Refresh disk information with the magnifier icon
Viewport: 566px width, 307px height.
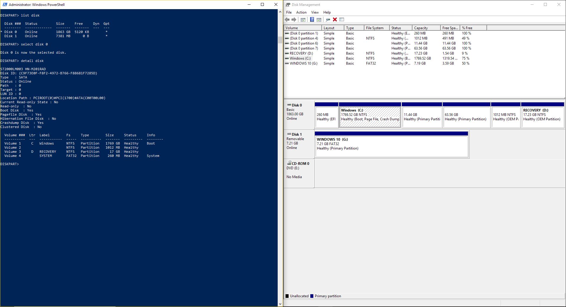pos(328,19)
